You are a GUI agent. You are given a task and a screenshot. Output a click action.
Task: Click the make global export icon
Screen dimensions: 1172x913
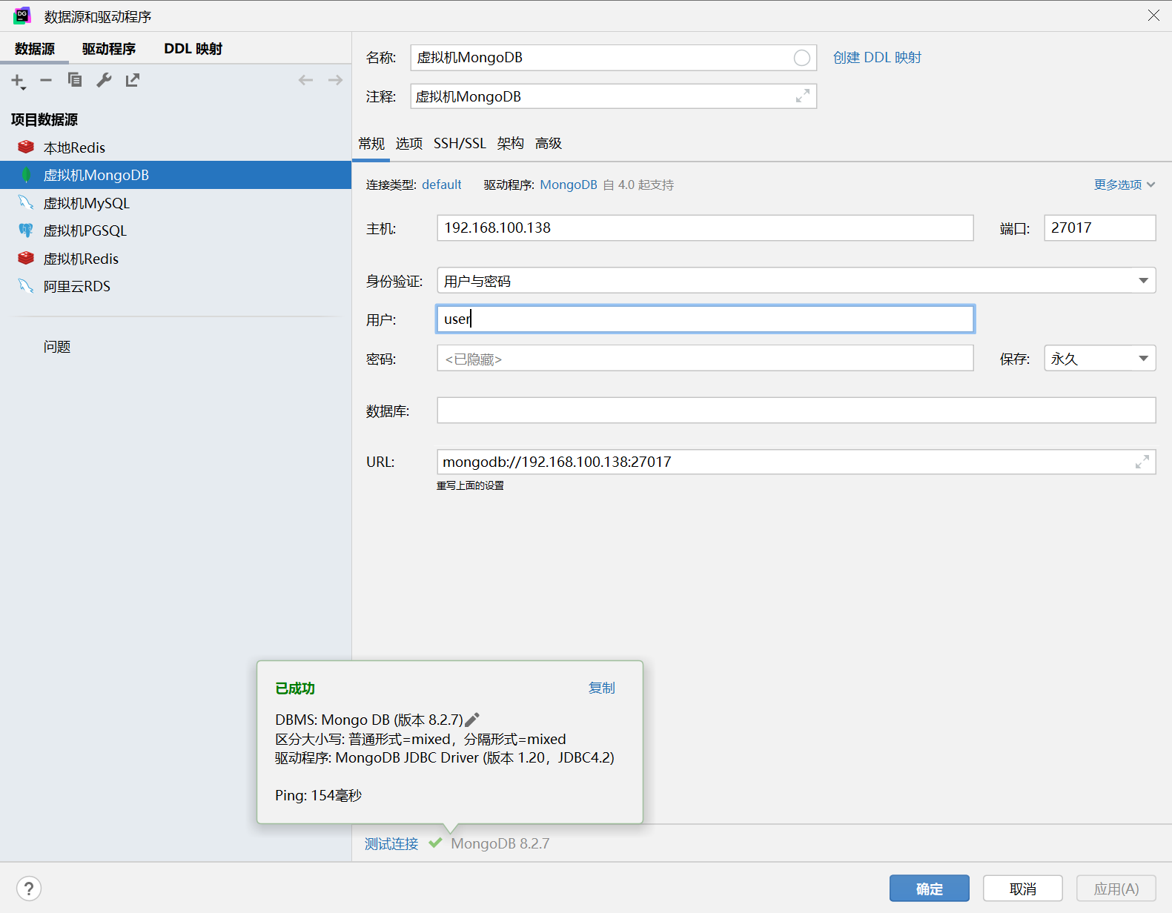[133, 80]
